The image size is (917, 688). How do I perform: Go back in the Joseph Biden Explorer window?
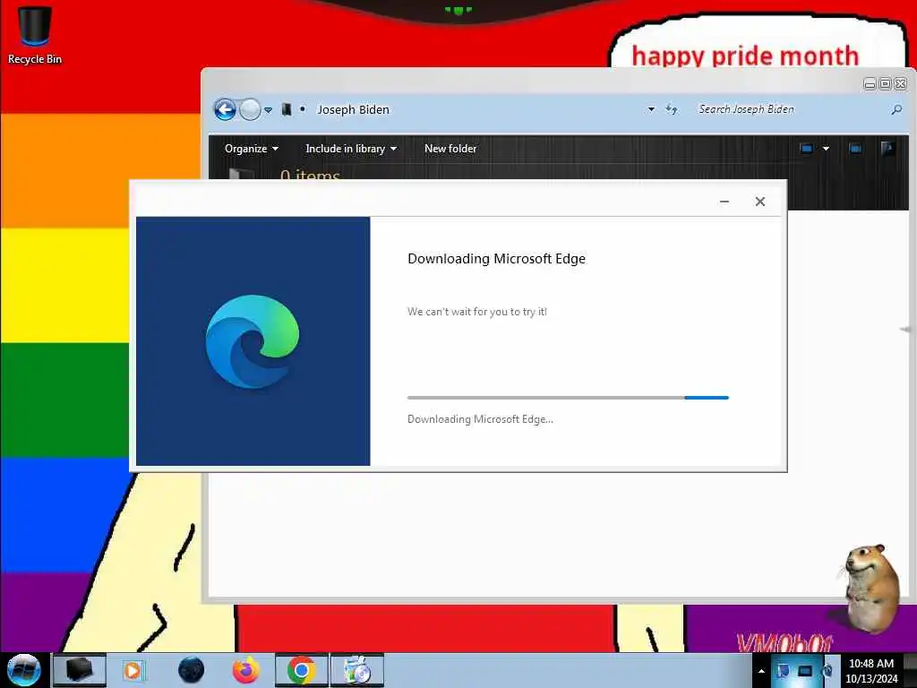click(225, 109)
